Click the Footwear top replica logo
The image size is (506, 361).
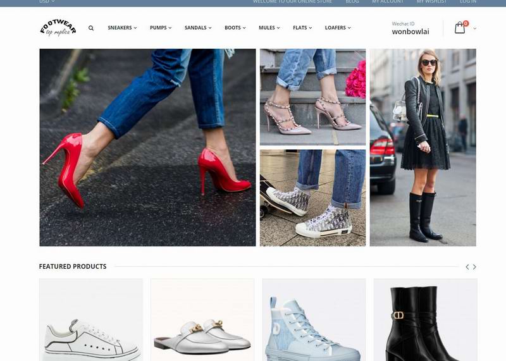tap(58, 28)
